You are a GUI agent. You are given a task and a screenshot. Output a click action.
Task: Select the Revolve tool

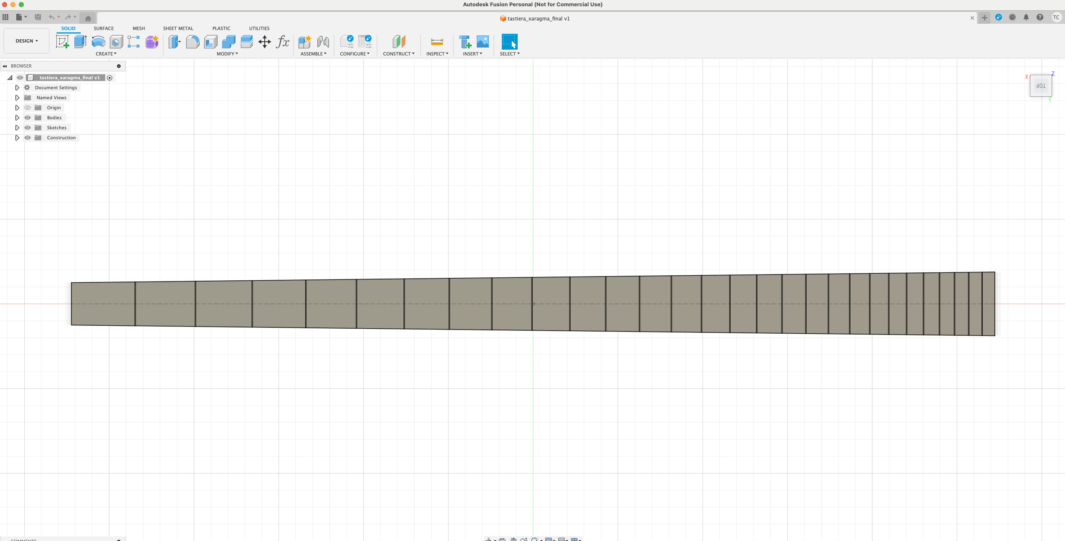tap(98, 42)
